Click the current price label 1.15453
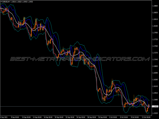Screen dimensions: 159x119 [x=155, y=107]
